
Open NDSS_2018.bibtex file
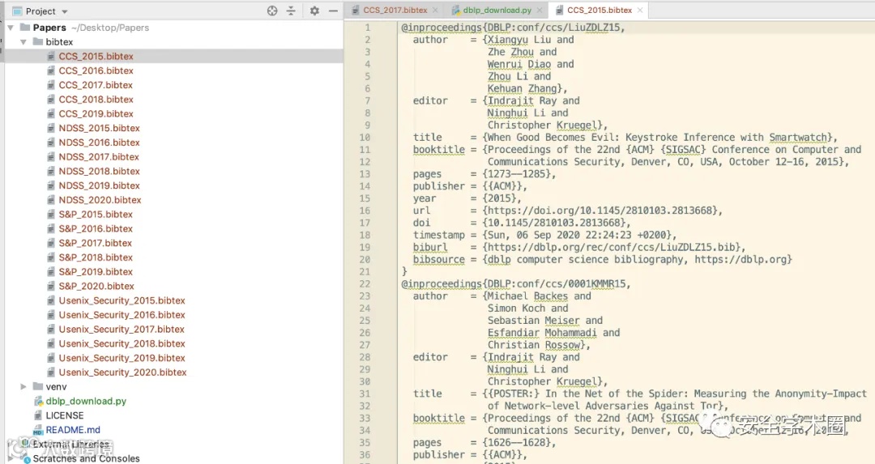[x=100, y=171]
